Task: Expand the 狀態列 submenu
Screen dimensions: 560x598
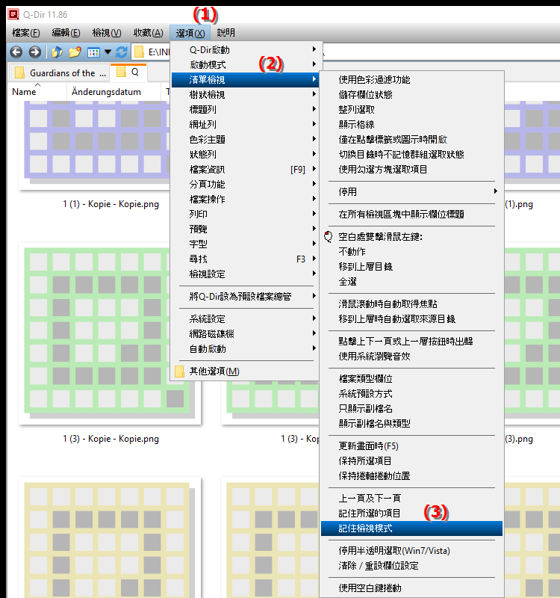Action: [245, 154]
